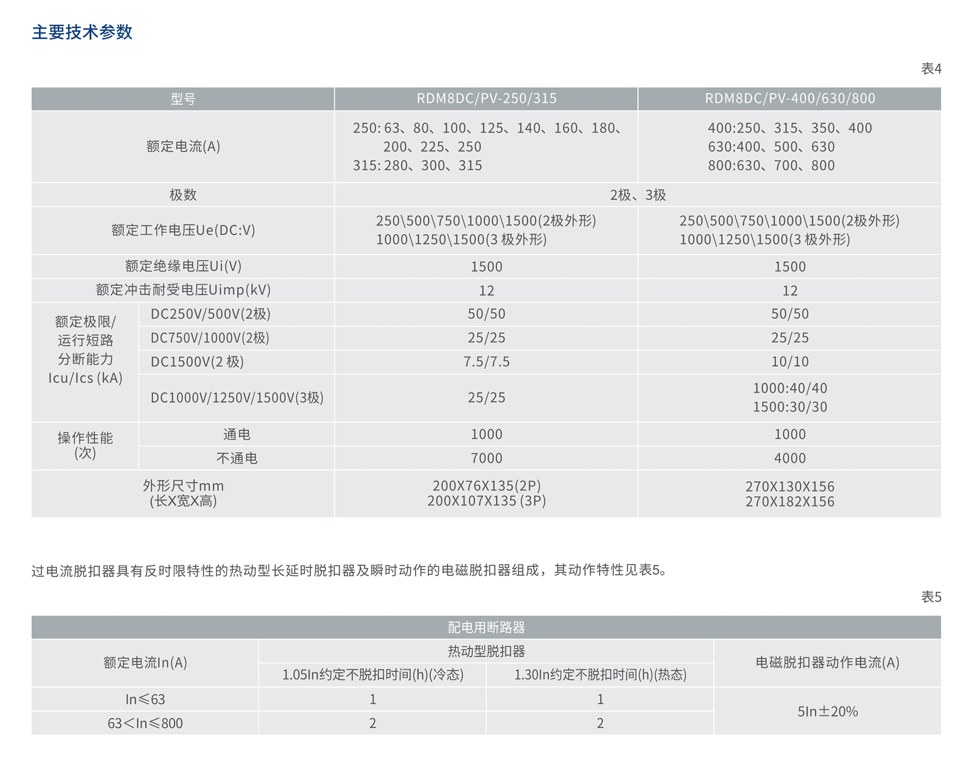
Task: Click the 热动型脱扣器 header cell
Action: (486, 651)
